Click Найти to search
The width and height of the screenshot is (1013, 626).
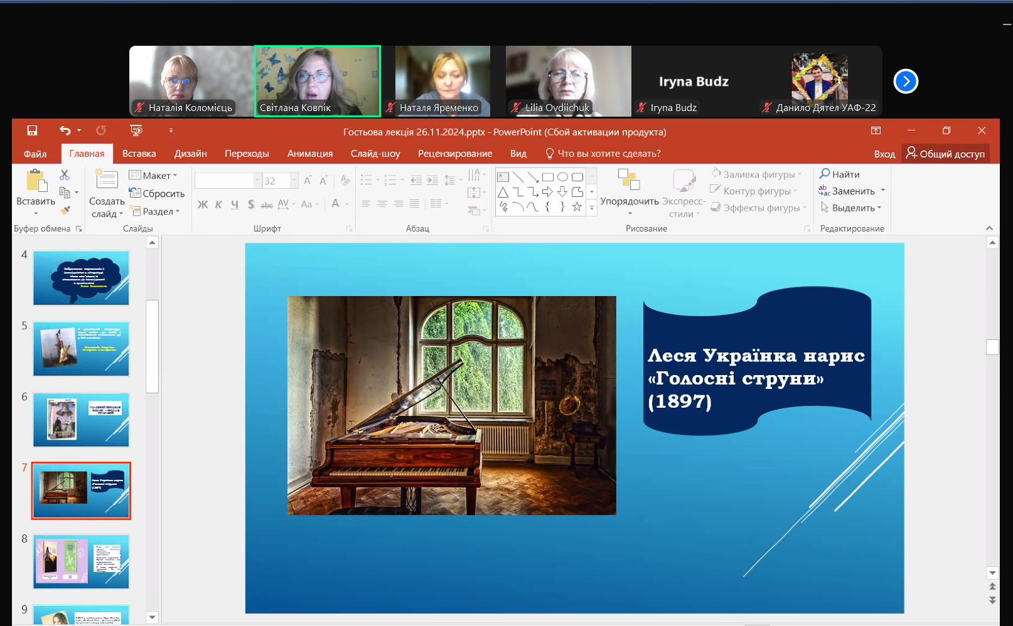point(840,174)
